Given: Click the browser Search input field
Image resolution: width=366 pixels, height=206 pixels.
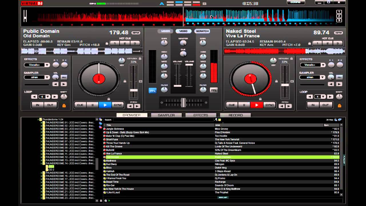Looking at the screenshot, I should (x=163, y=120).
